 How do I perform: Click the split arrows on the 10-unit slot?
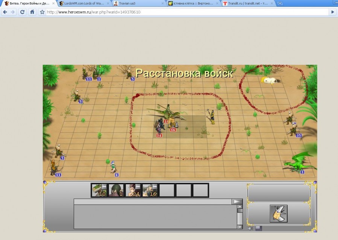click(104, 186)
